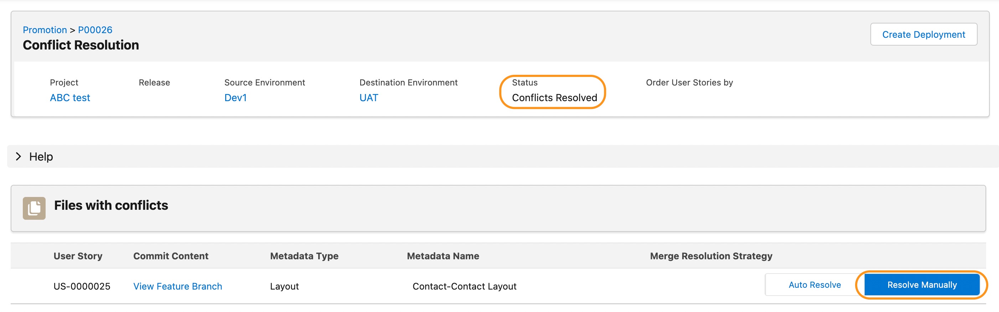Open the UAT destination environment link

[368, 98]
